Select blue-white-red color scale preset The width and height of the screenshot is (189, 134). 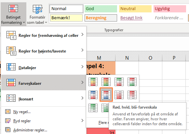click(x=93, y=95)
